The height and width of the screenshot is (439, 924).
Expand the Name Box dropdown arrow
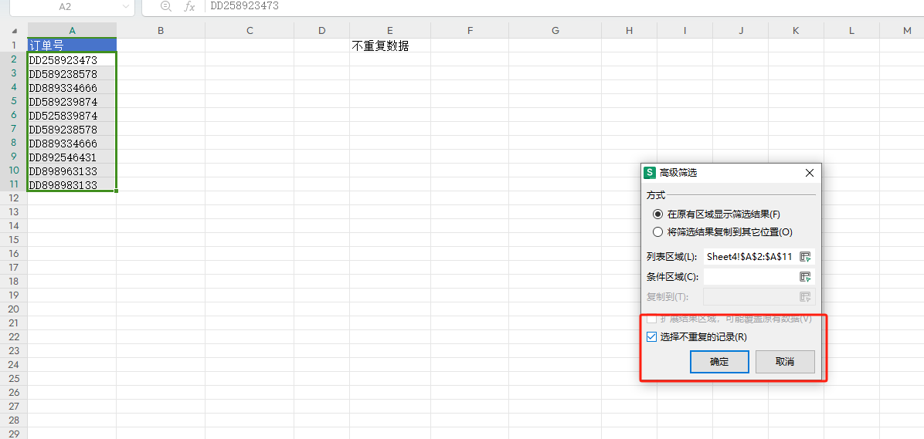click(125, 6)
